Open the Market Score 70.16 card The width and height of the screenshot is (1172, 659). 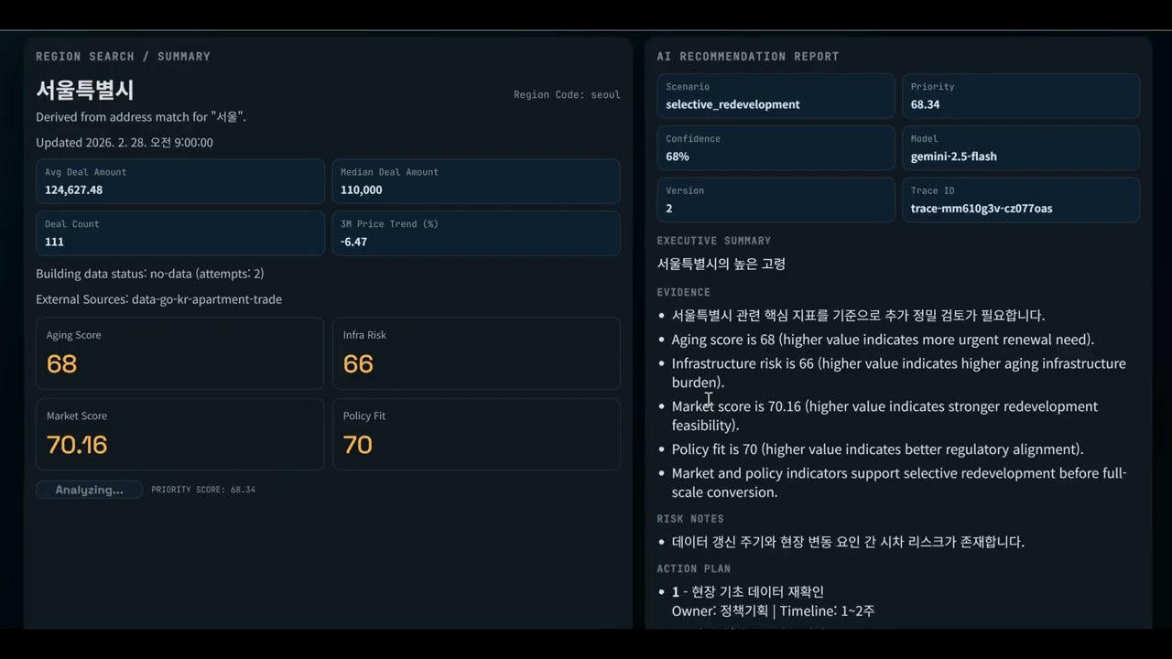[179, 434]
